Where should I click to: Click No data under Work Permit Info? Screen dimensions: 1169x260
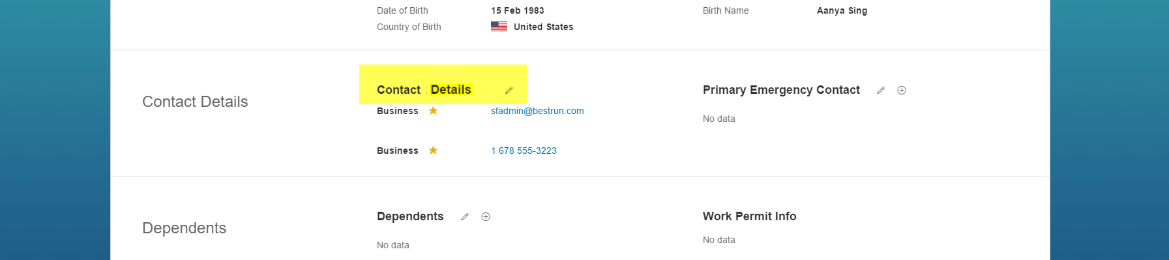(x=718, y=240)
